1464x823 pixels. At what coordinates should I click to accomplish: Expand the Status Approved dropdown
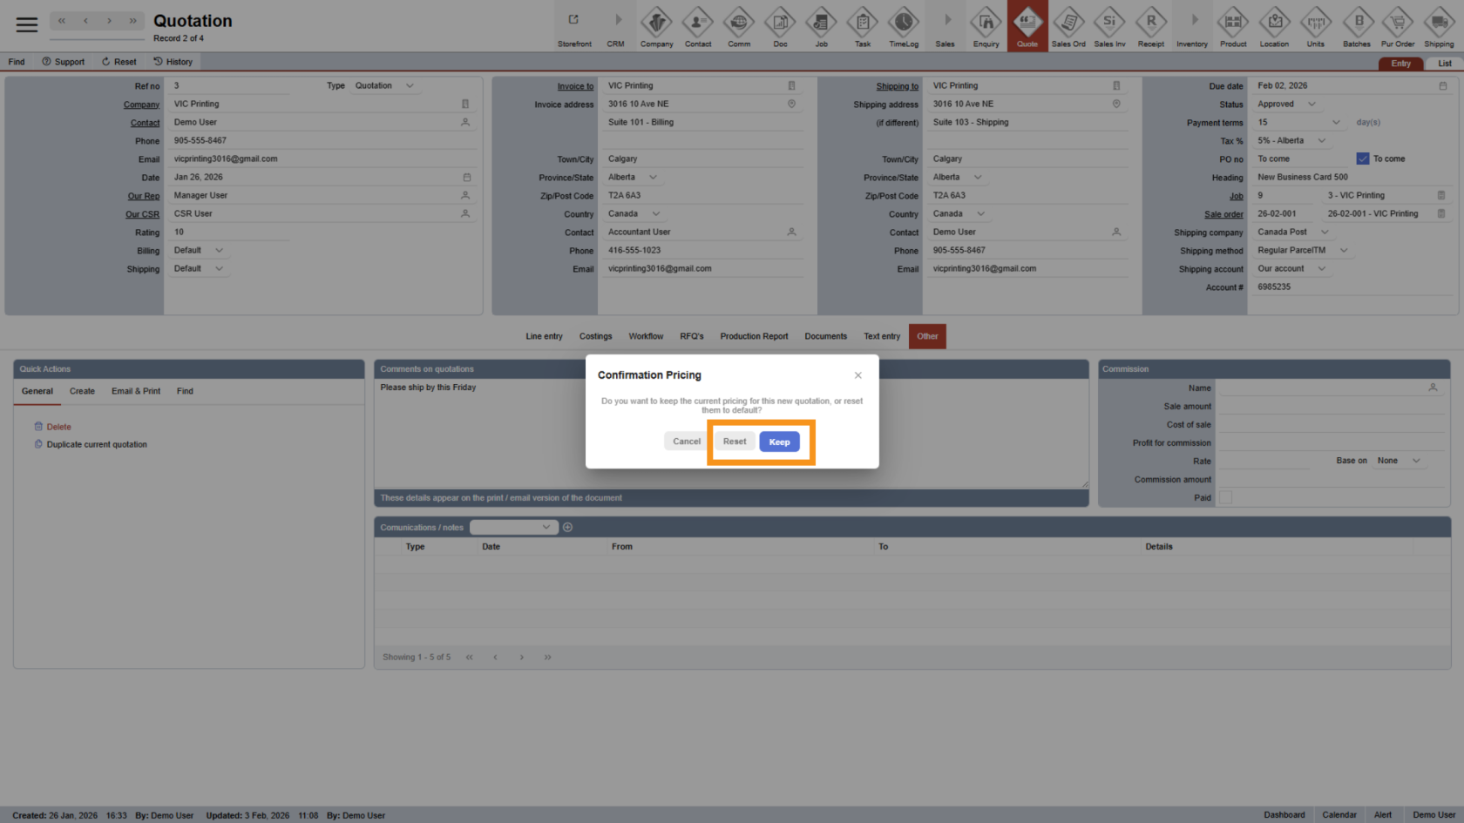point(1311,105)
